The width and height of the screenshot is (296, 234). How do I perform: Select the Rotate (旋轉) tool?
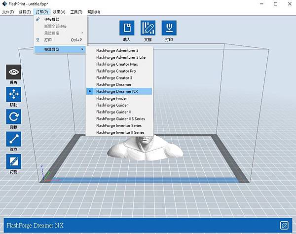click(14, 117)
